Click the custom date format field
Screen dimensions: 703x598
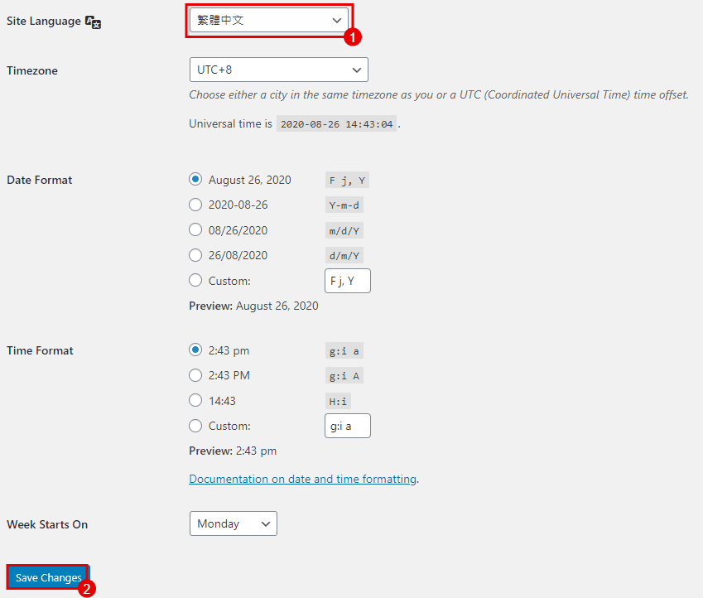(x=348, y=281)
